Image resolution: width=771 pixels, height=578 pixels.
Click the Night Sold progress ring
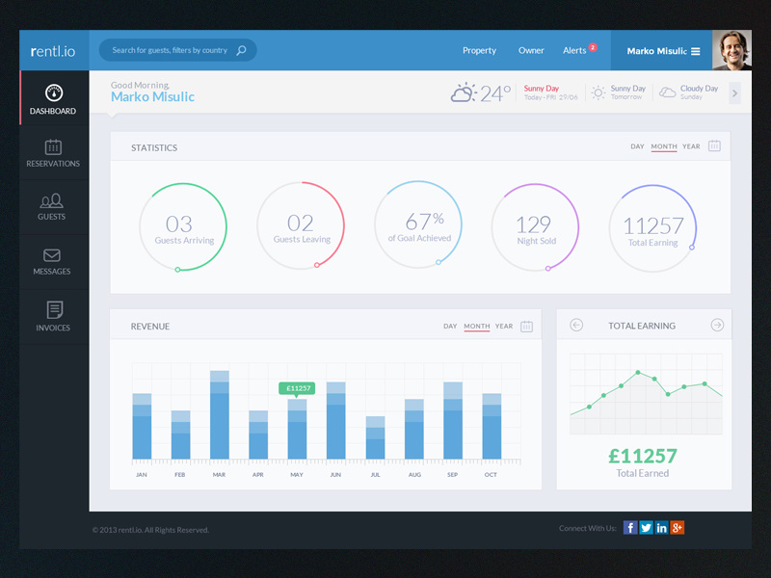tap(536, 227)
